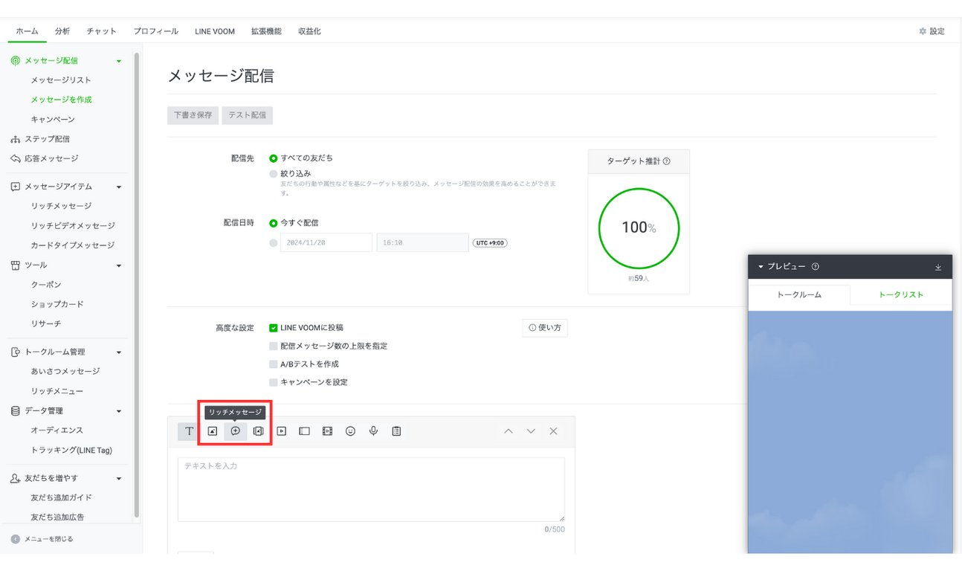Image resolution: width=962 pixels, height=571 pixels.
Task: Open リッチメニュー in sidebar
Action: (x=57, y=391)
